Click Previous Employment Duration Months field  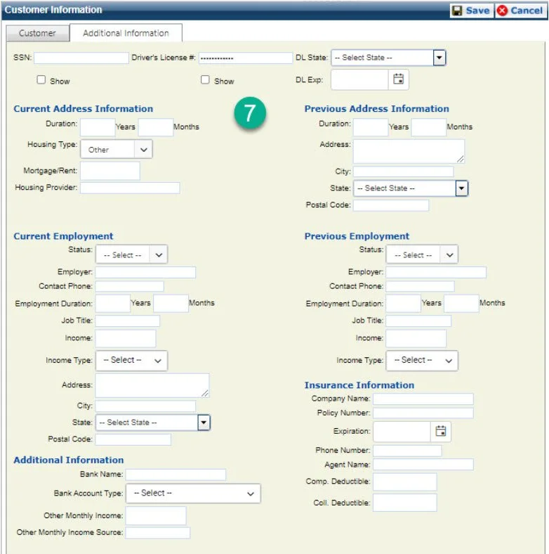point(461,304)
